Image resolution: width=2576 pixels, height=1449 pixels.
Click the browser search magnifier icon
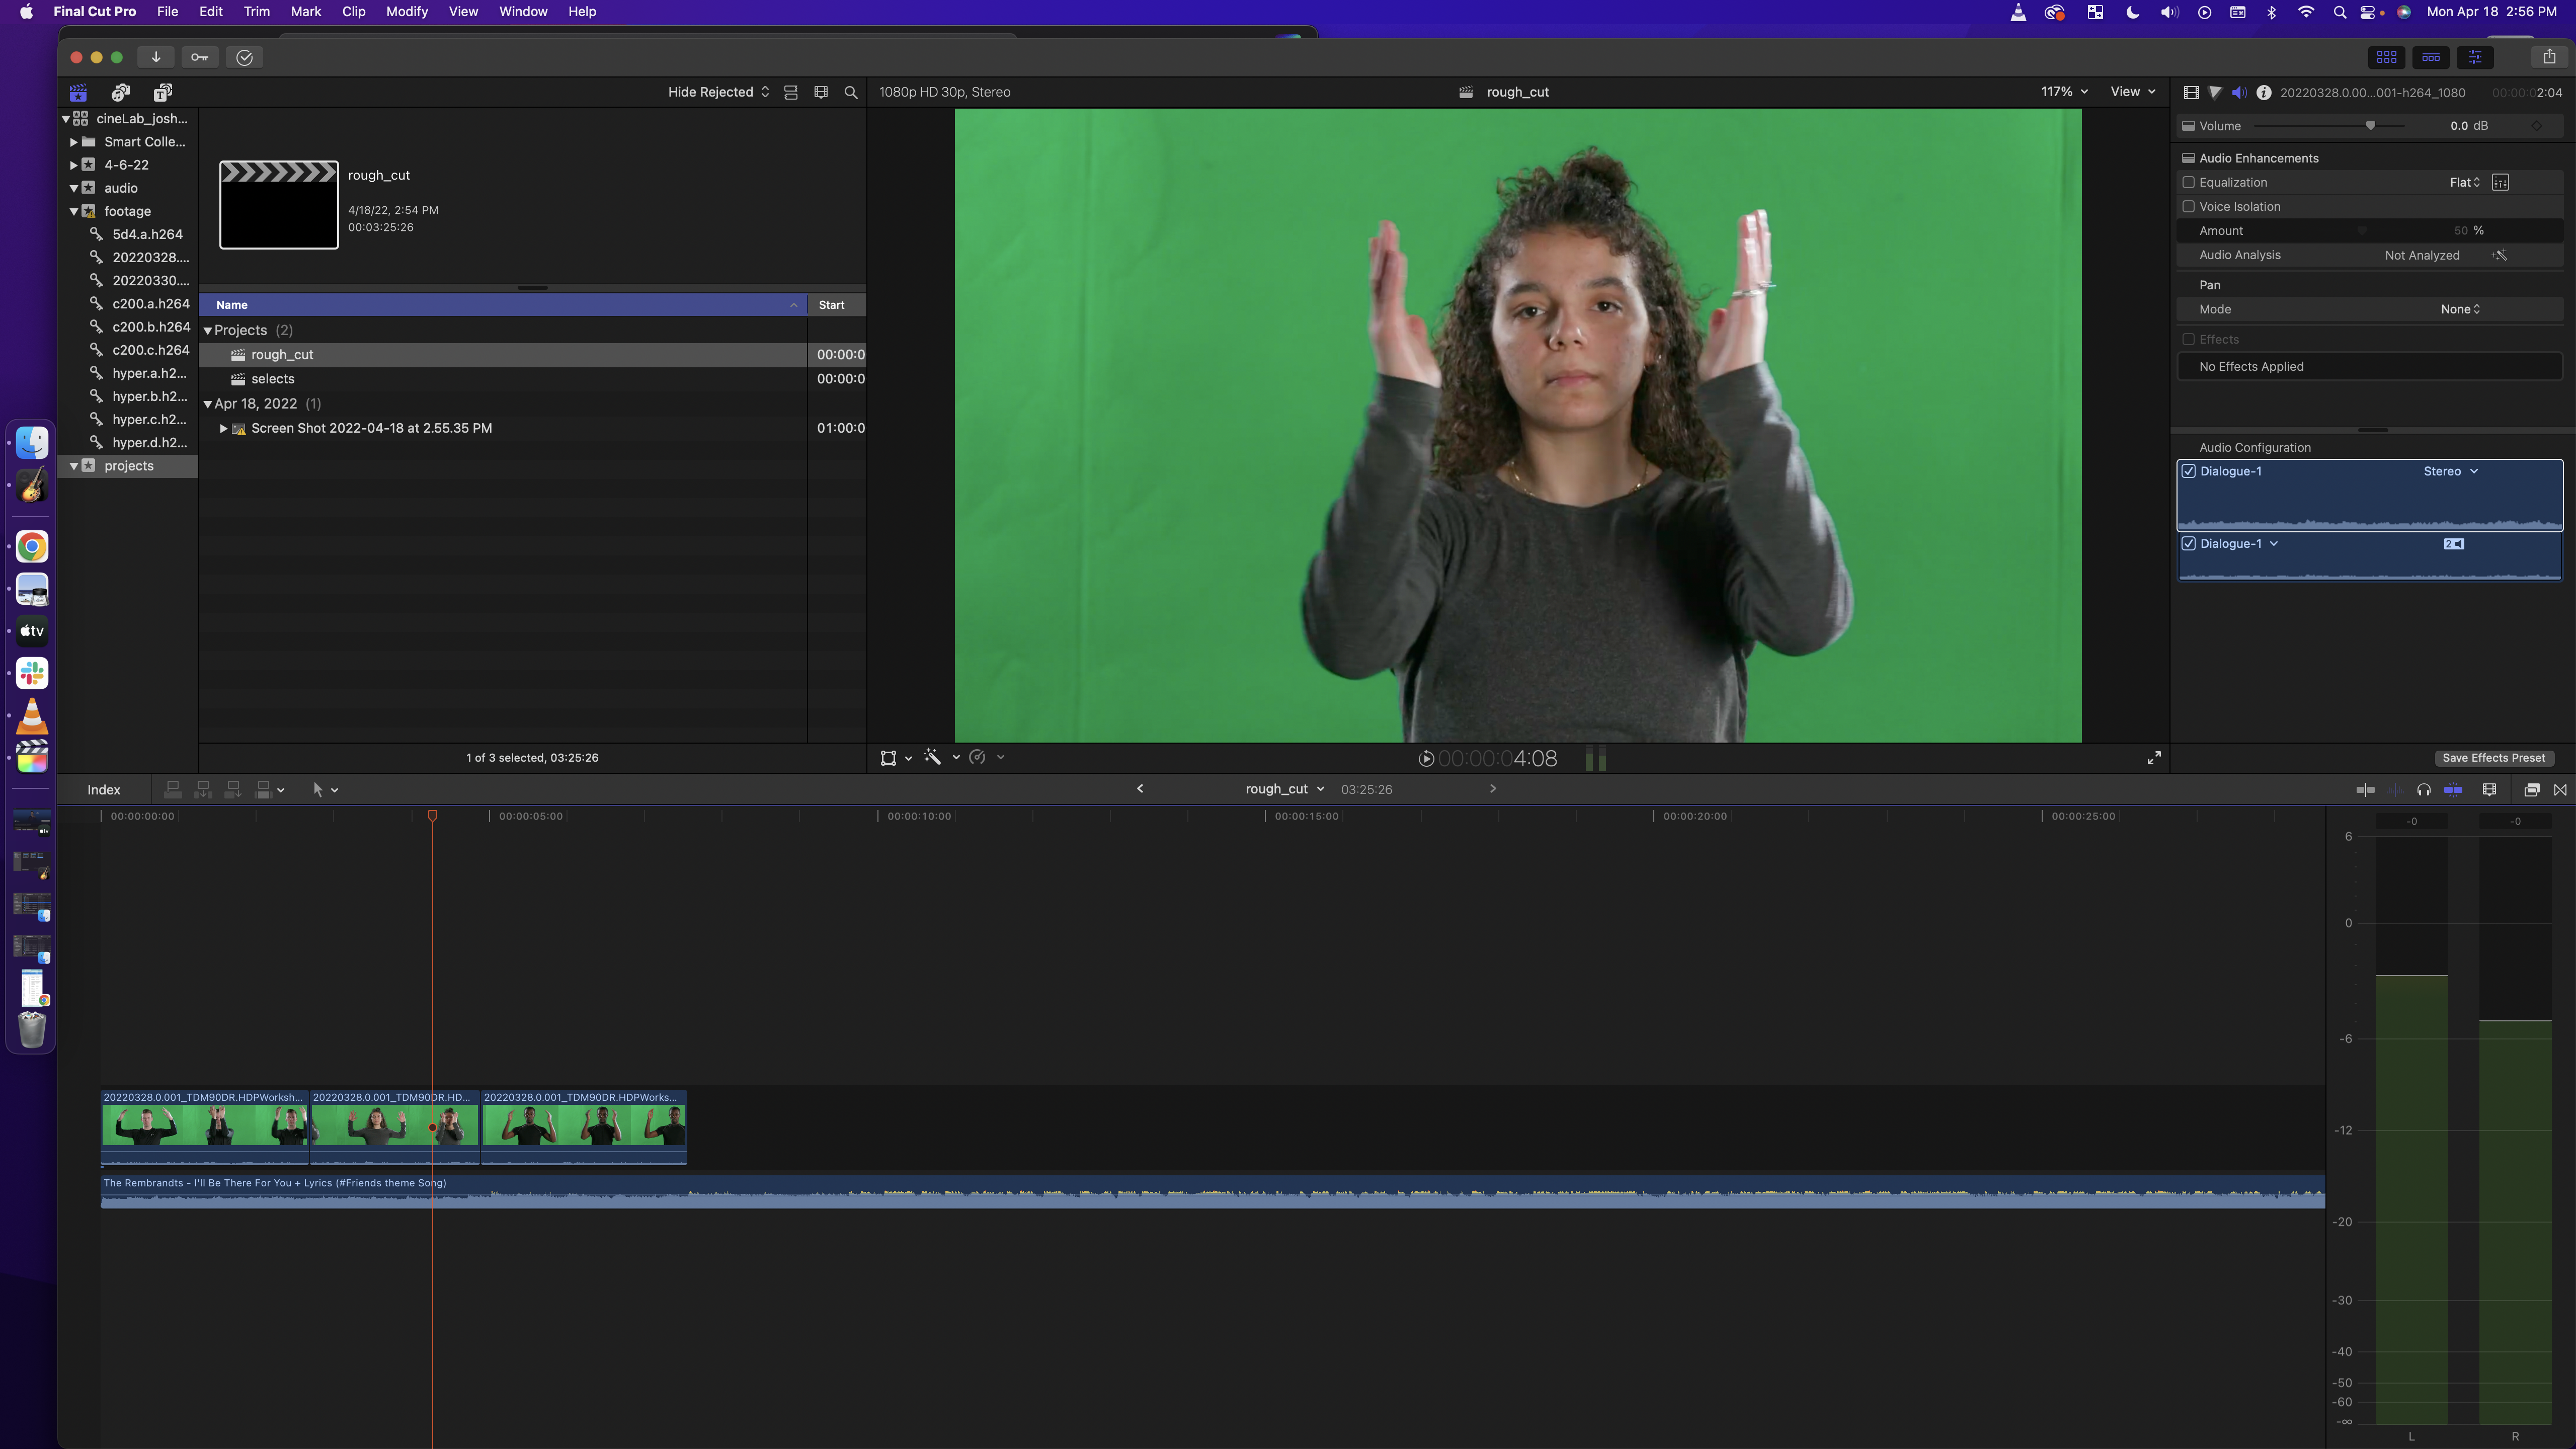851,92
